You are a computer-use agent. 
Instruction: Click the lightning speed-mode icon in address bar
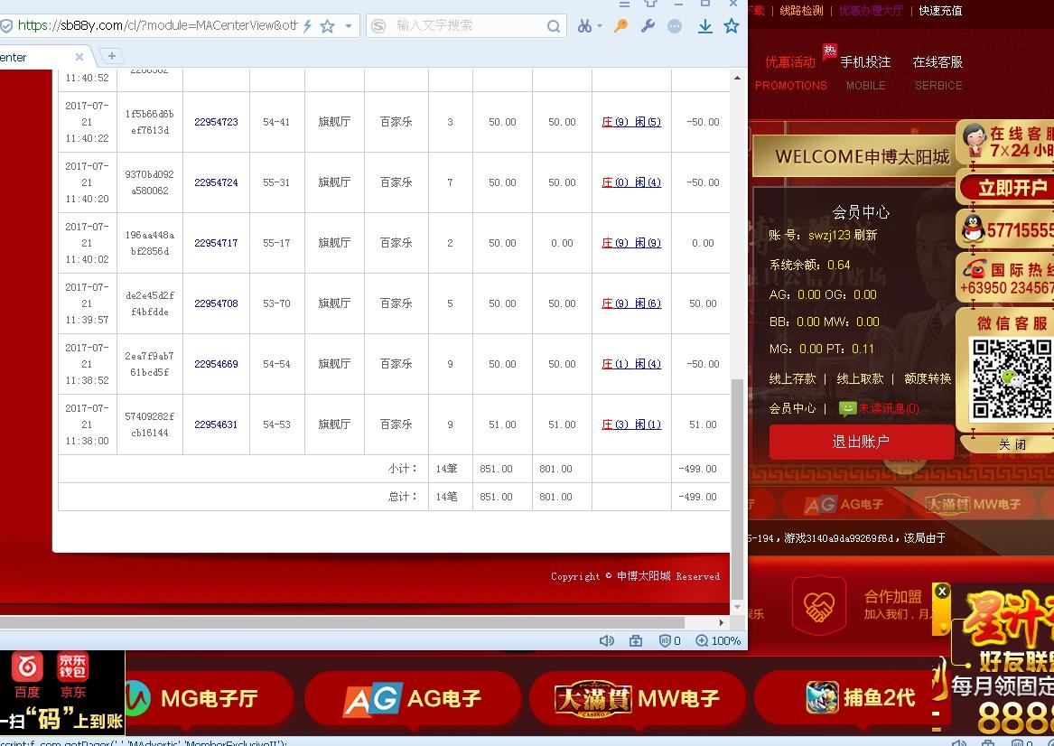pyautogui.click(x=308, y=26)
